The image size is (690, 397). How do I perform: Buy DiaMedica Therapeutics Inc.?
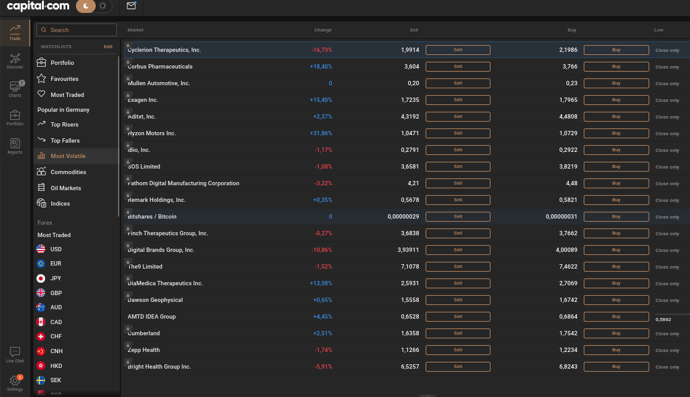pyautogui.click(x=616, y=283)
